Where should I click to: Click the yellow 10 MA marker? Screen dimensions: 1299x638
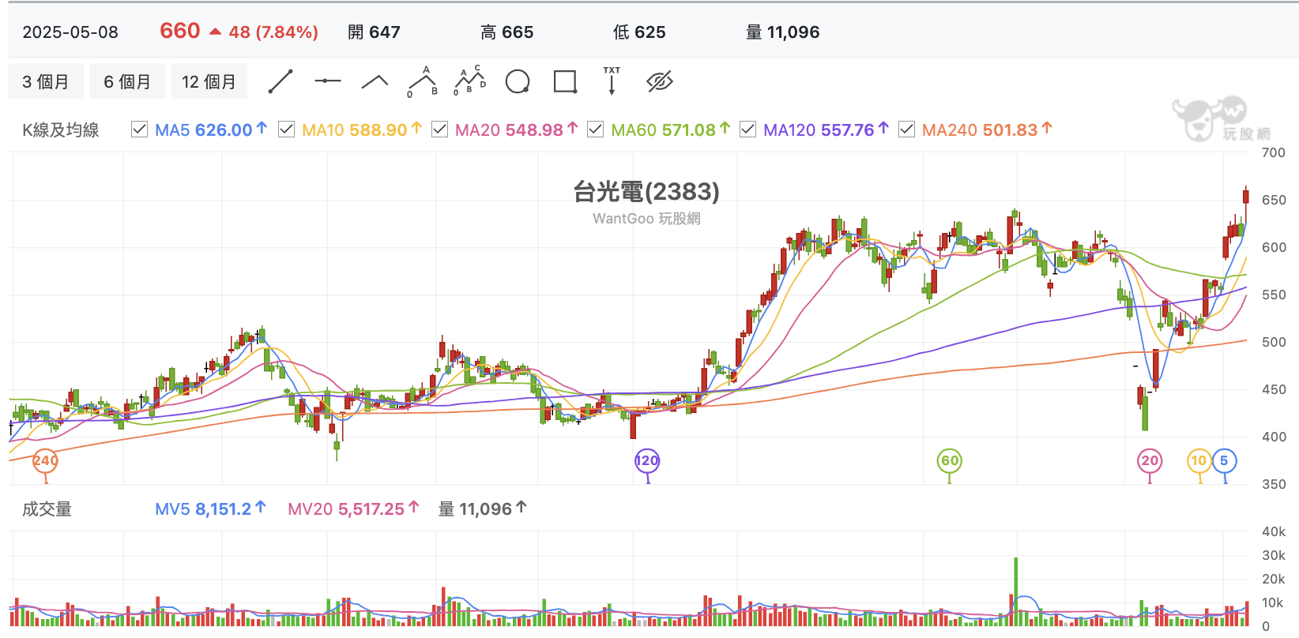1199,461
